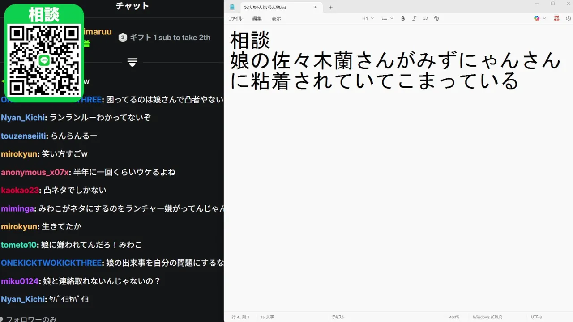573x322 pixels.
Task: Click the gift badge number 2 icon
Action: (123, 38)
